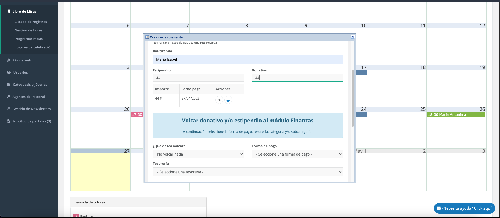Click the eye icon to view payment

pos(219,100)
